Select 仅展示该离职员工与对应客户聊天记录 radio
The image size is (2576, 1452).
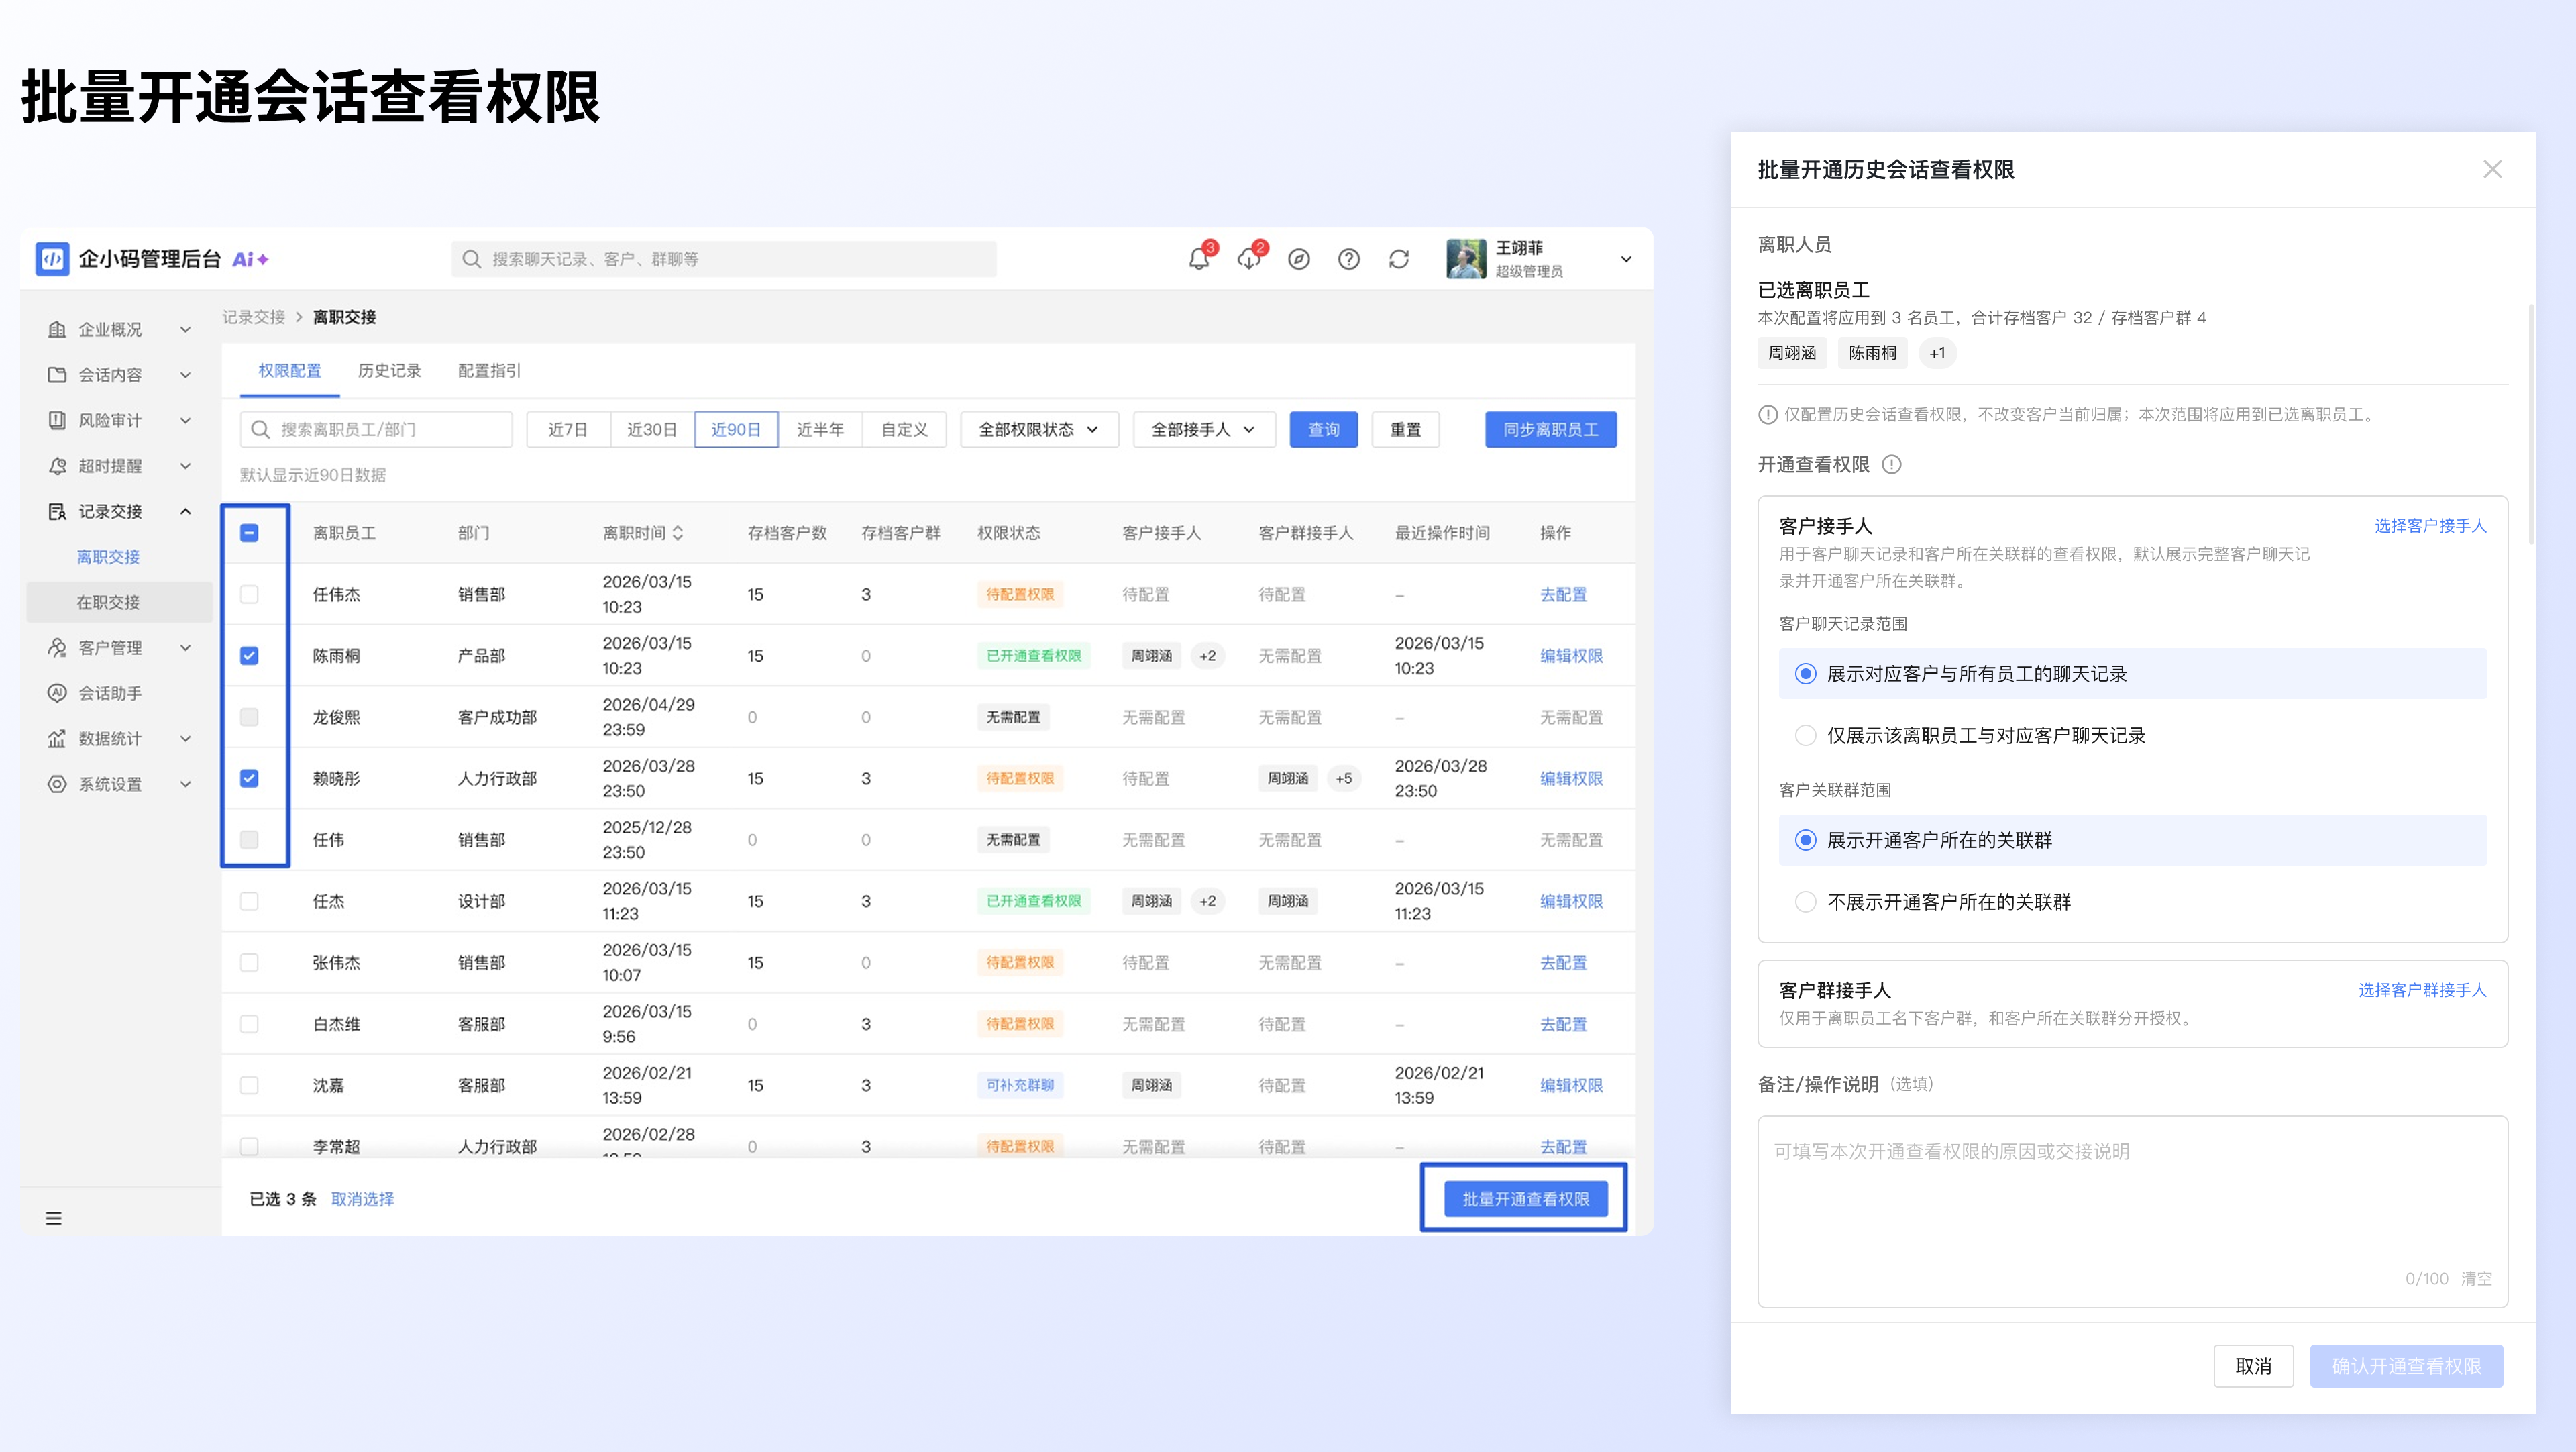point(1806,735)
